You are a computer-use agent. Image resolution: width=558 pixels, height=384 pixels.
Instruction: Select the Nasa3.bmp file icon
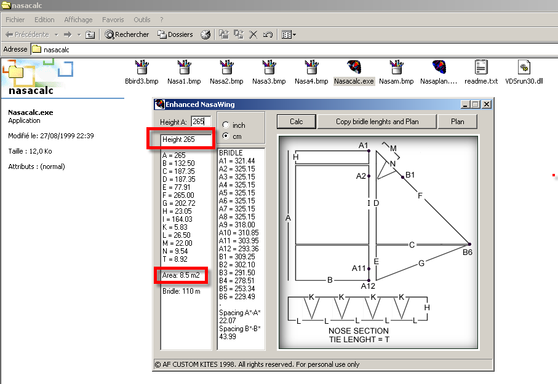pyautogui.click(x=269, y=67)
